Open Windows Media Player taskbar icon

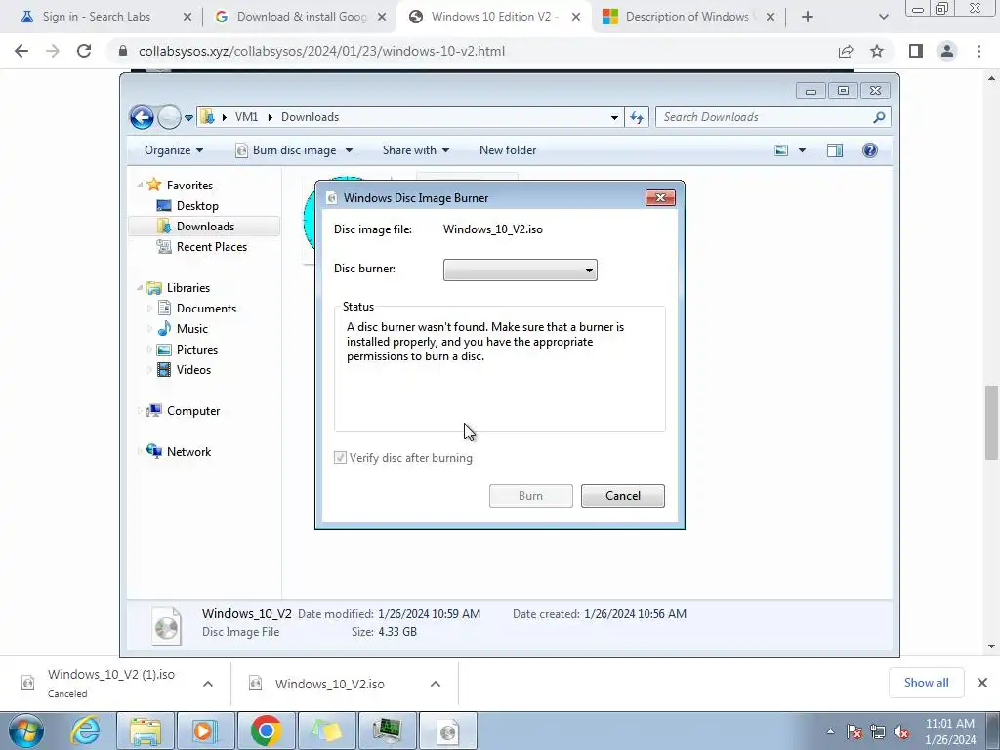point(205,730)
